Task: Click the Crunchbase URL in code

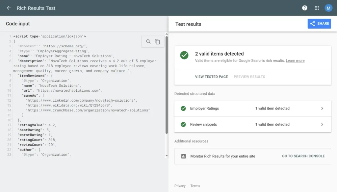Action: pos(88,110)
